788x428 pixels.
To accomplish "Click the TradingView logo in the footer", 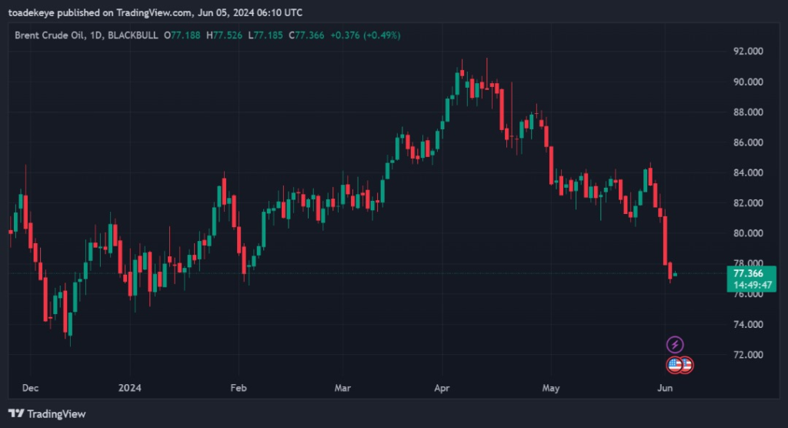I will (47, 414).
